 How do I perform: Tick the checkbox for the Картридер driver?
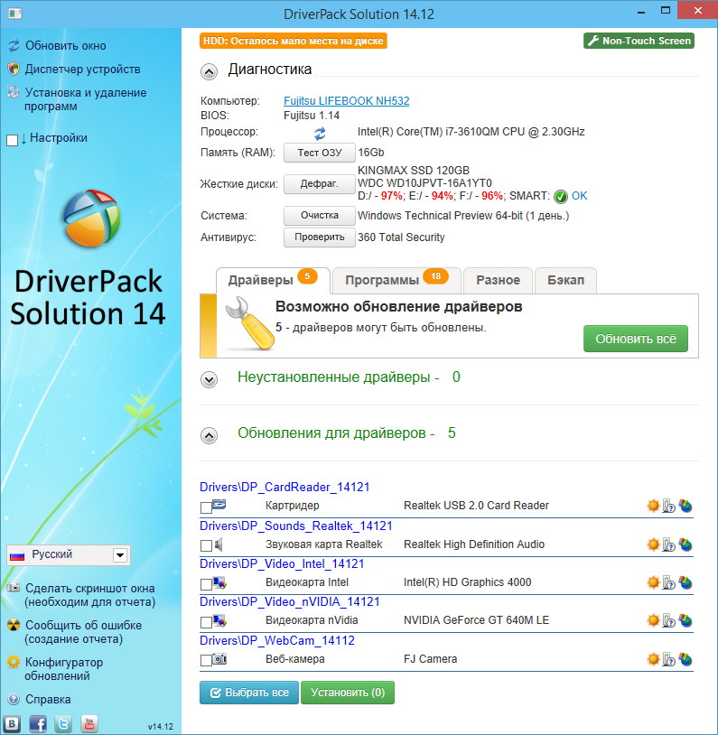[206, 507]
